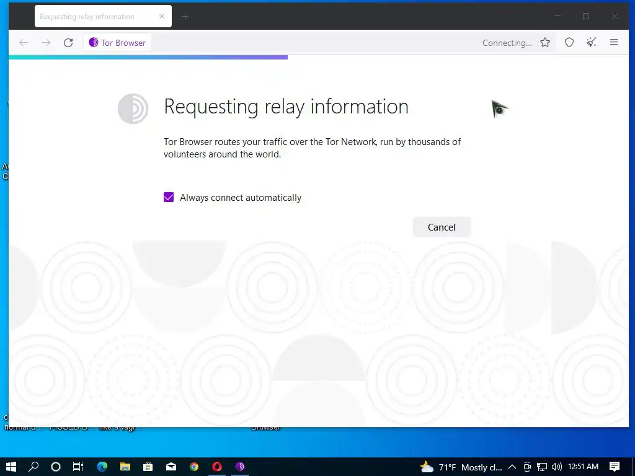This screenshot has width=635, height=476.
Task: Open Microsoft Store from taskbar
Action: click(x=148, y=467)
